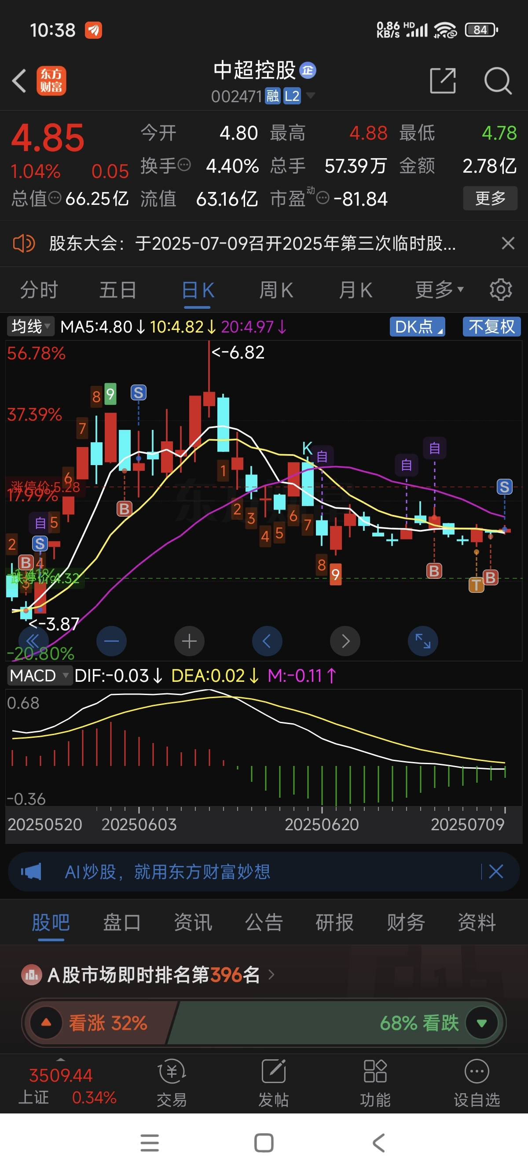Tap the Android home button
This screenshot has width=528, height=1176.
(x=264, y=1143)
